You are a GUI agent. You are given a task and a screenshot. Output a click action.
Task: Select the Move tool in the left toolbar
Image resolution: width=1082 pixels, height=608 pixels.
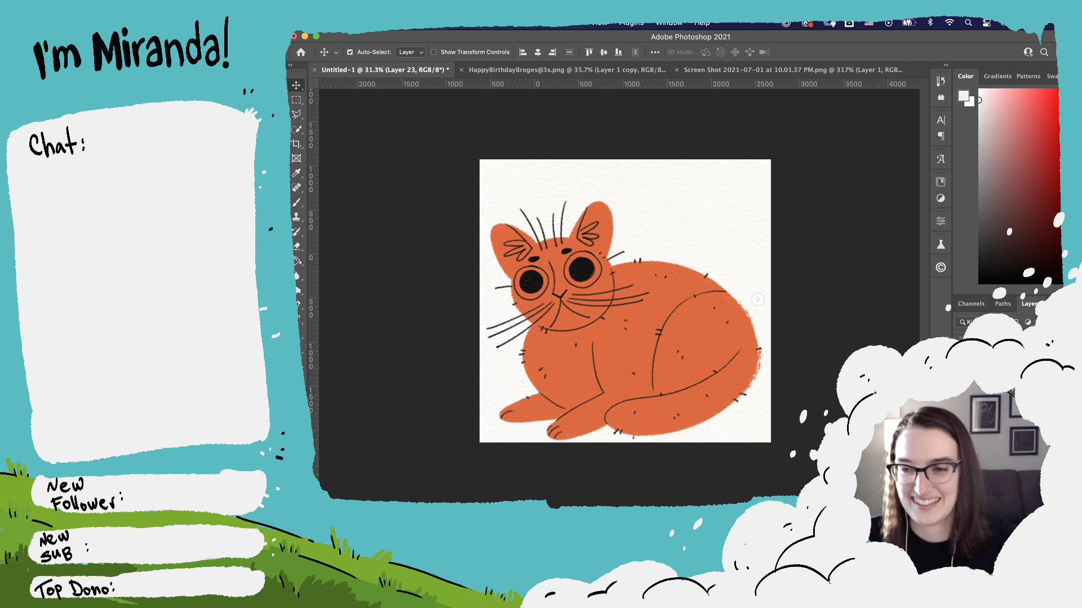(x=296, y=85)
